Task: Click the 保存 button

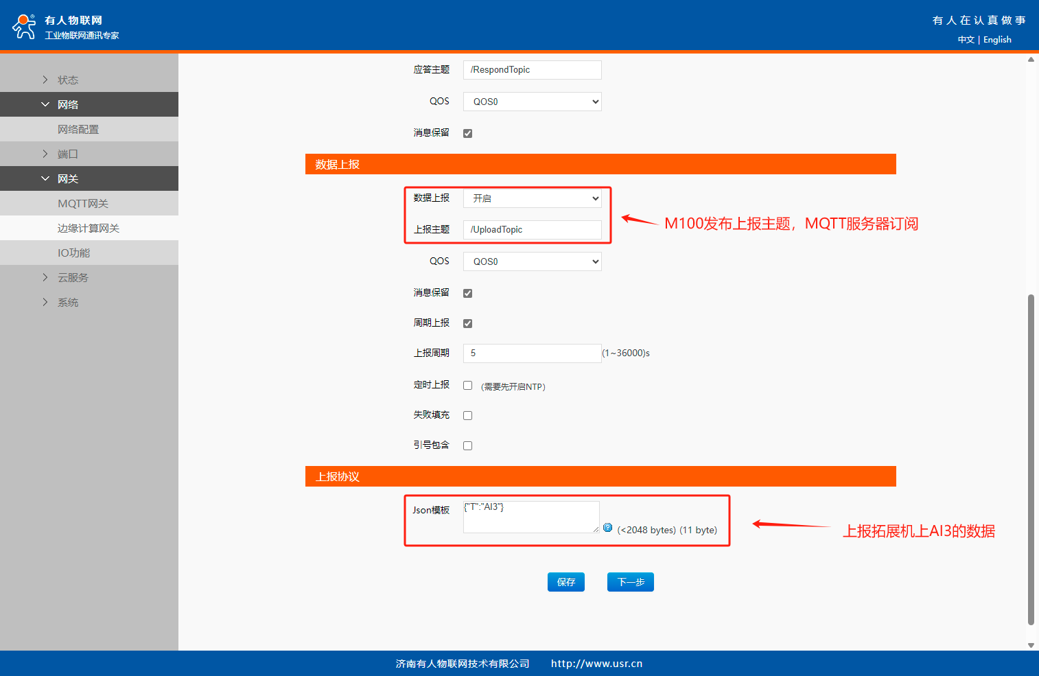Action: coord(565,582)
